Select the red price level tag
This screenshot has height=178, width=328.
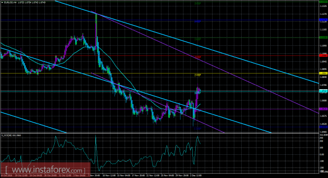tap(324, 55)
